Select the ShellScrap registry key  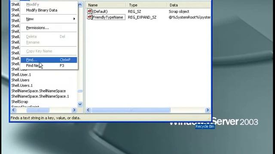coord(20,102)
